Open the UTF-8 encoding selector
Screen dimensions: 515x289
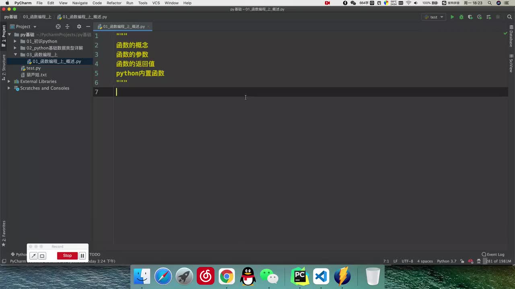pyautogui.click(x=407, y=261)
